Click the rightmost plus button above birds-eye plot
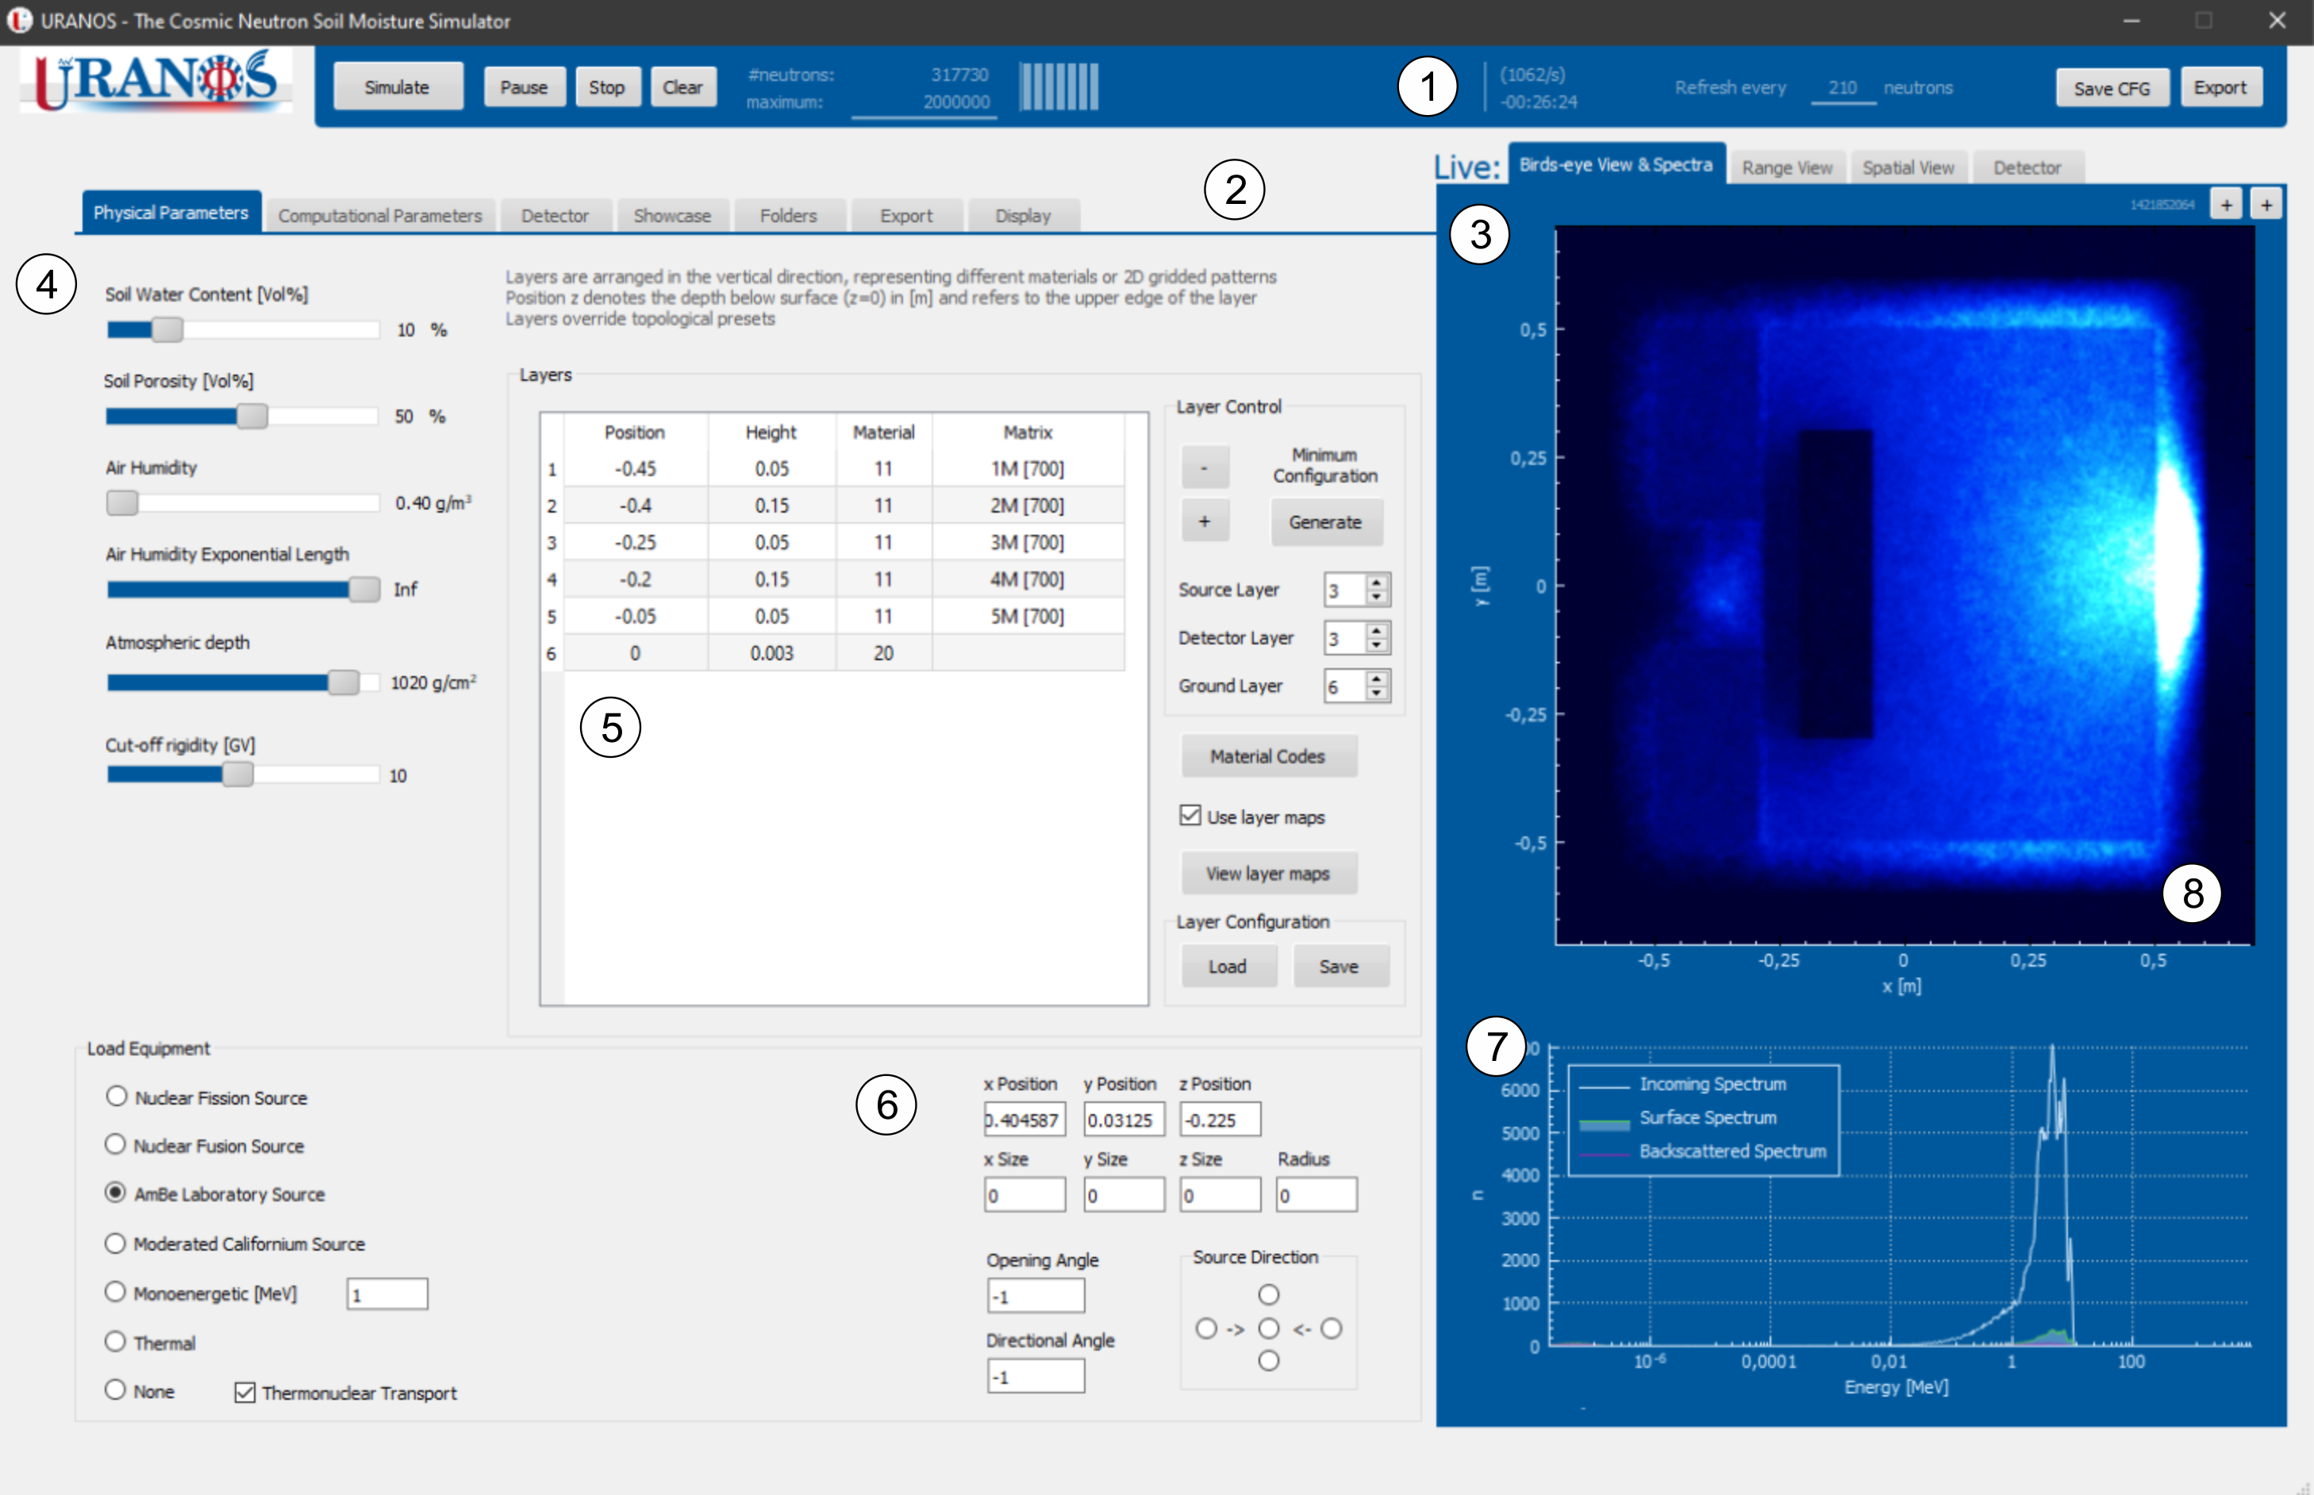 (2266, 205)
